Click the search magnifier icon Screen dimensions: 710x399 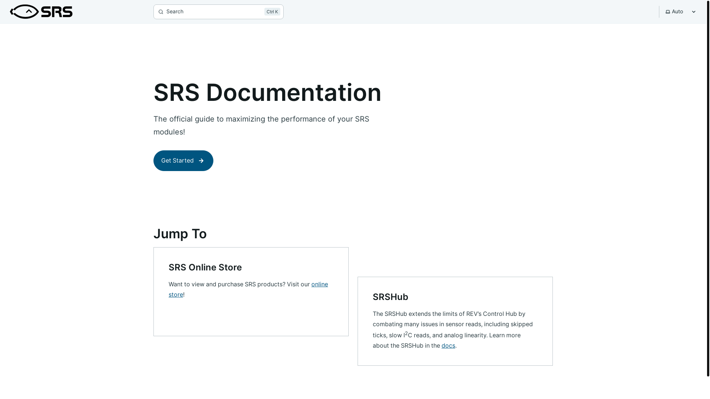[x=161, y=12]
